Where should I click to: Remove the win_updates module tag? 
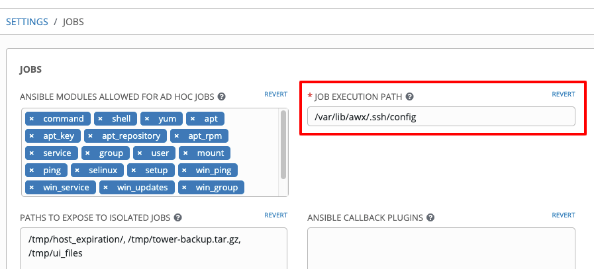(x=106, y=188)
